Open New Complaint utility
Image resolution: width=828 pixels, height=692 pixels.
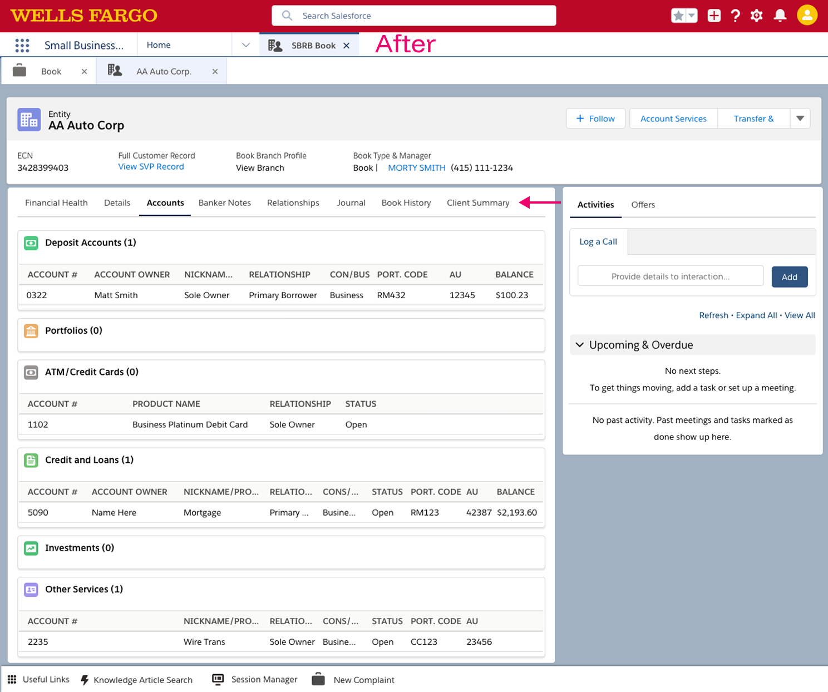coord(353,679)
